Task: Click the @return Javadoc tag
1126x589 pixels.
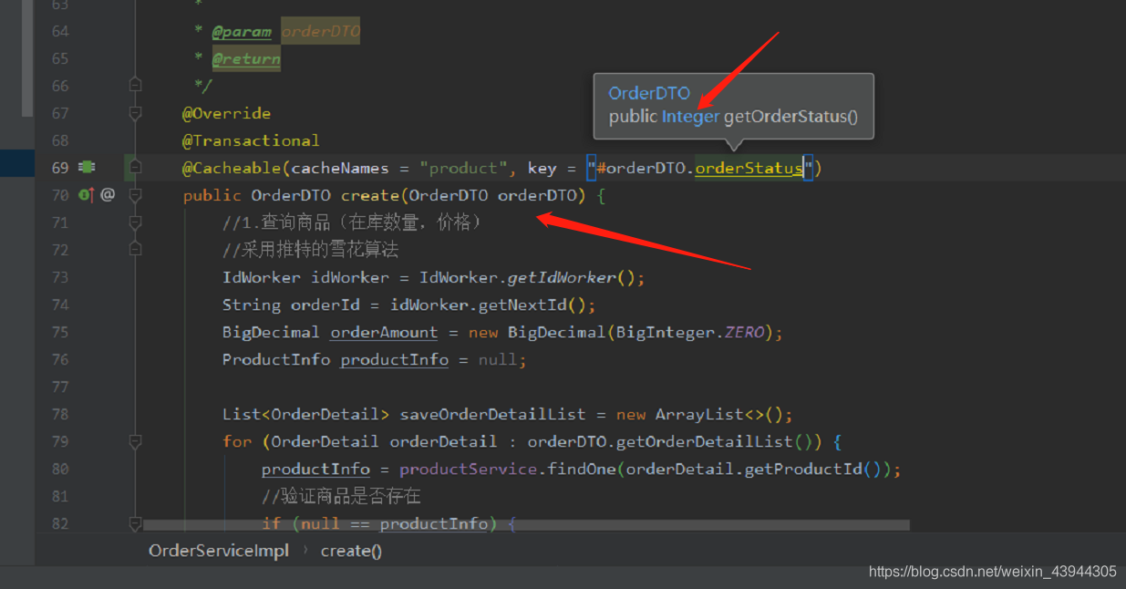Action: (246, 58)
